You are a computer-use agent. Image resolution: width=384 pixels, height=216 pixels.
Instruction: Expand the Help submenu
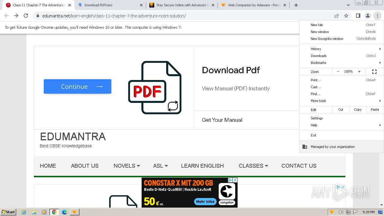pos(342,125)
